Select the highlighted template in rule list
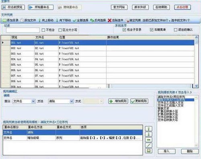The height and width of the screenshot is (159, 201). [176, 100]
